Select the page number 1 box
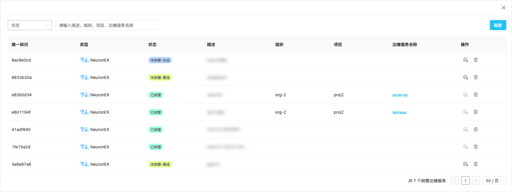 point(465,181)
